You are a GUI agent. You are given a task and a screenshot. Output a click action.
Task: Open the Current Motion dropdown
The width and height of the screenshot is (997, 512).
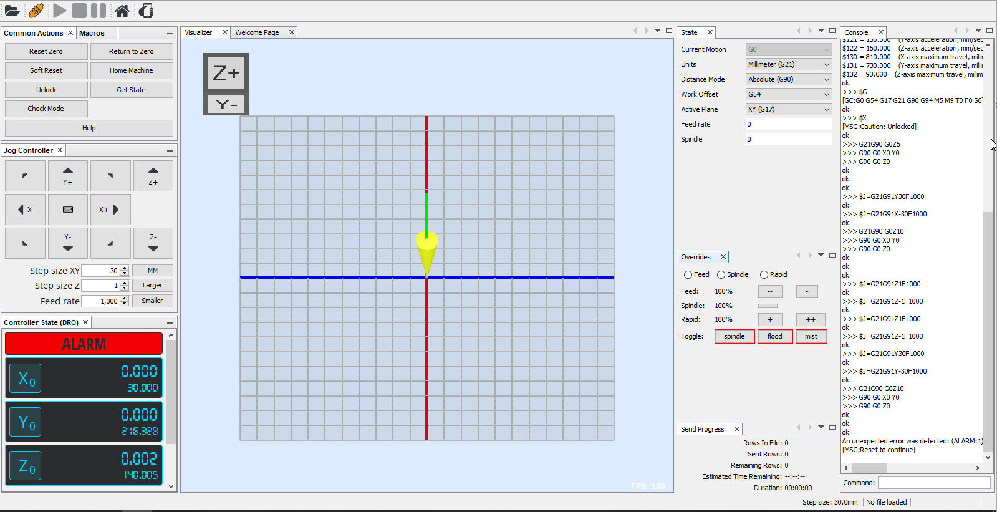[x=789, y=49]
